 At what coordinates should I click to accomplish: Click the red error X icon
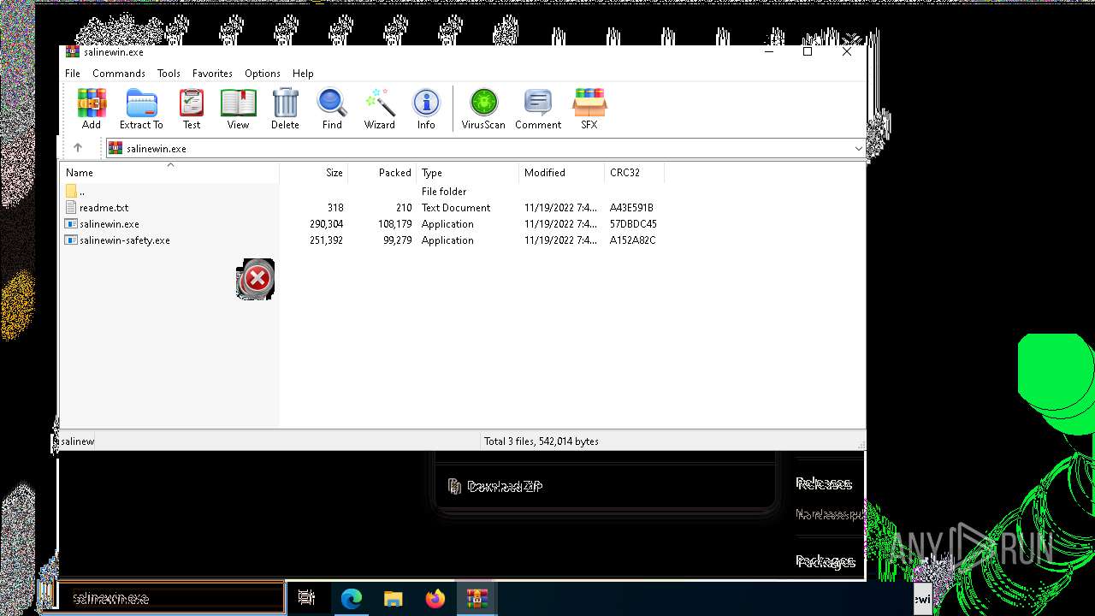256,279
